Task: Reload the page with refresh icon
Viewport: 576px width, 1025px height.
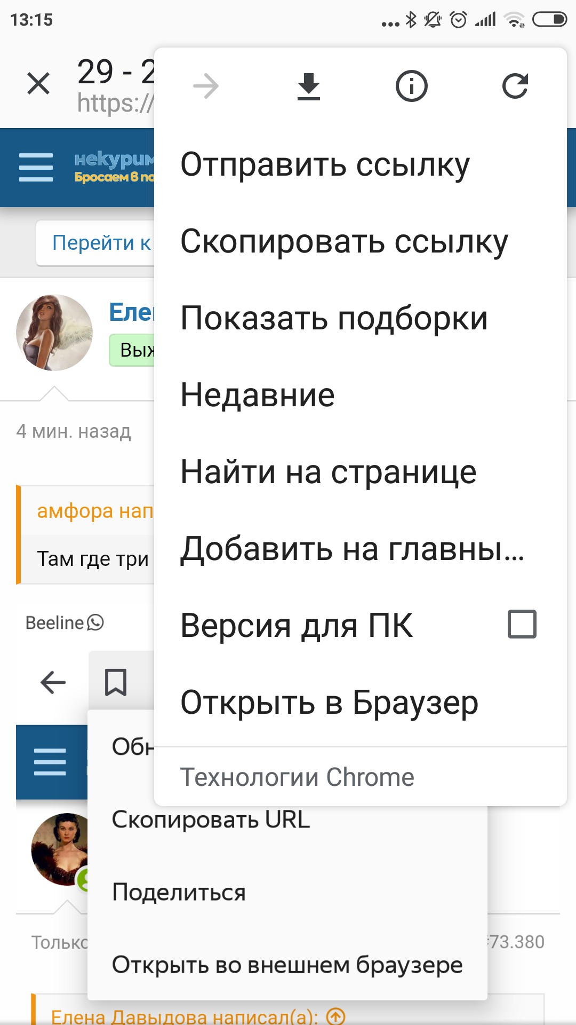Action: pyautogui.click(x=515, y=86)
